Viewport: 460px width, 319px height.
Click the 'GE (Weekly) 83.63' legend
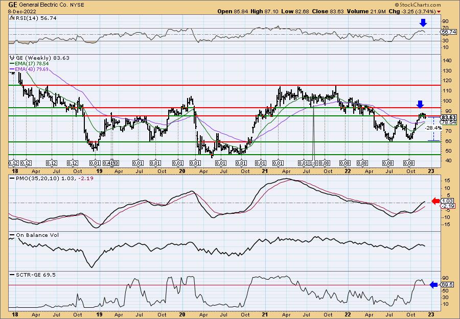[x=42, y=58]
